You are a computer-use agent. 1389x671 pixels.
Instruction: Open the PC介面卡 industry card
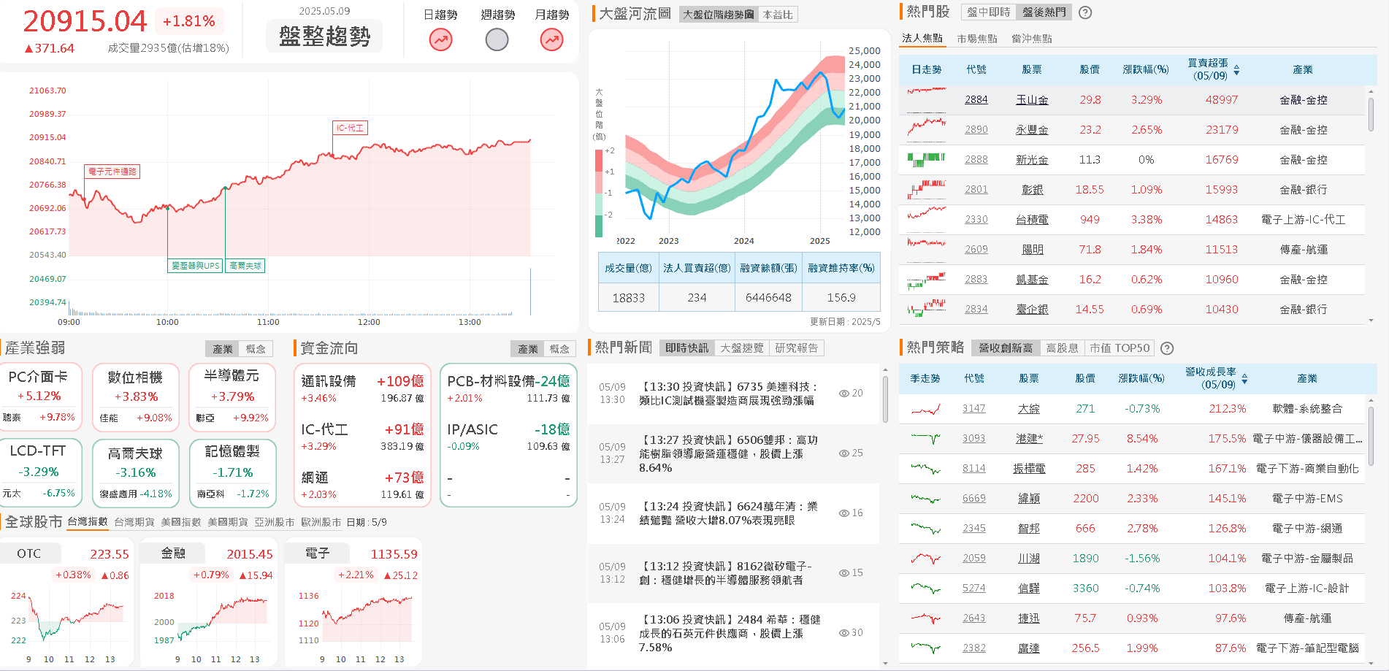39,397
